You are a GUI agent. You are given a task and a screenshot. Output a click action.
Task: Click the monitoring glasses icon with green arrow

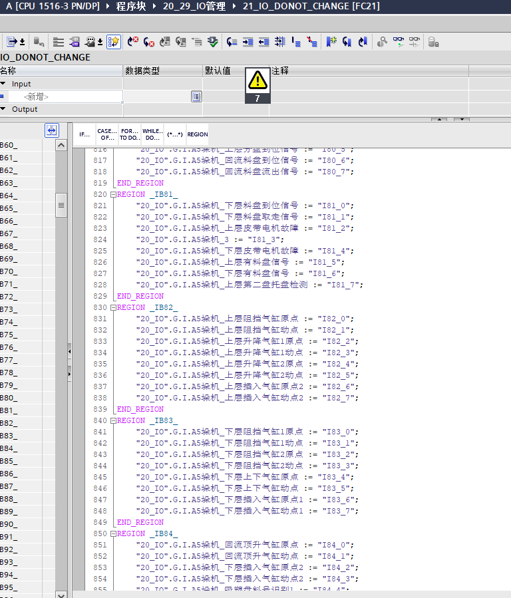pyautogui.click(x=398, y=41)
